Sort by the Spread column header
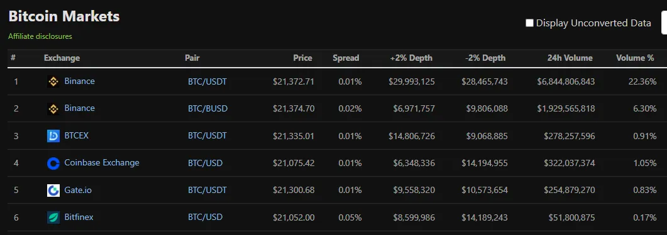667x235 pixels. 346,58
